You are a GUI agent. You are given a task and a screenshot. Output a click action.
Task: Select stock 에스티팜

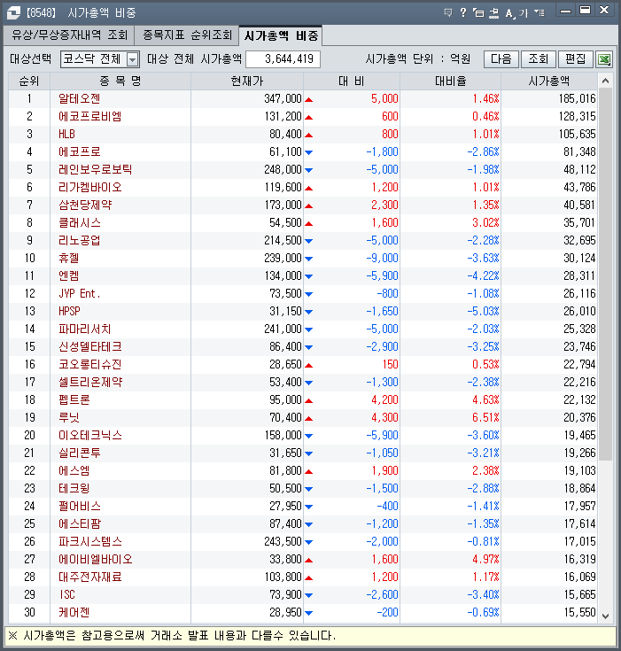point(80,524)
